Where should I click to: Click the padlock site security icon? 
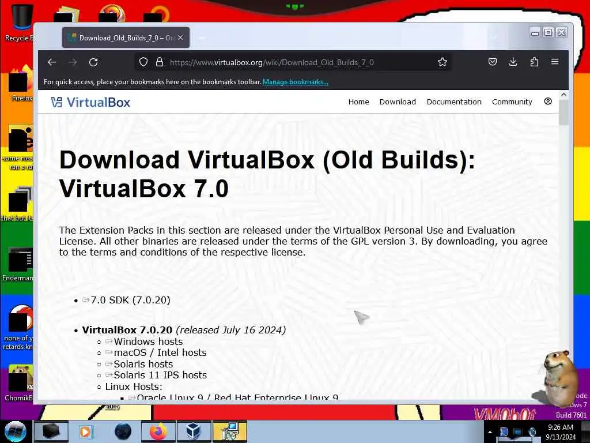point(160,62)
